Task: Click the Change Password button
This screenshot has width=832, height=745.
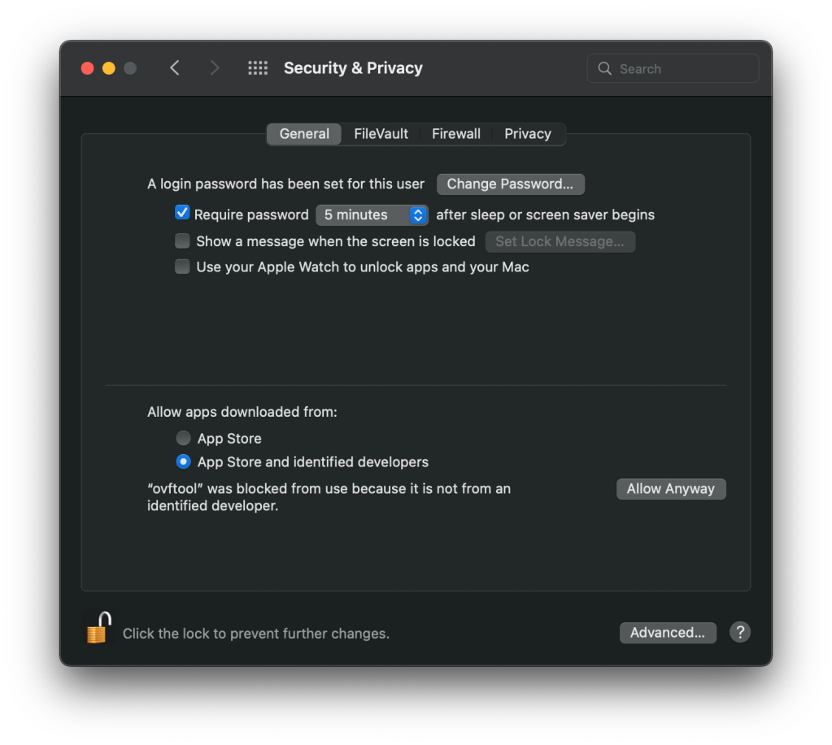Action: tap(510, 184)
